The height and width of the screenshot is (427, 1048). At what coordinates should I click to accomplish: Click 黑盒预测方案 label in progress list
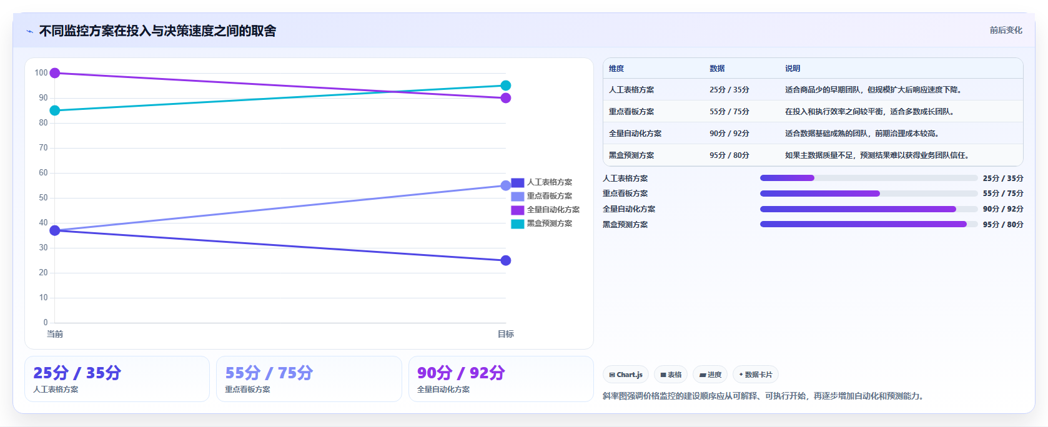pyautogui.click(x=625, y=225)
